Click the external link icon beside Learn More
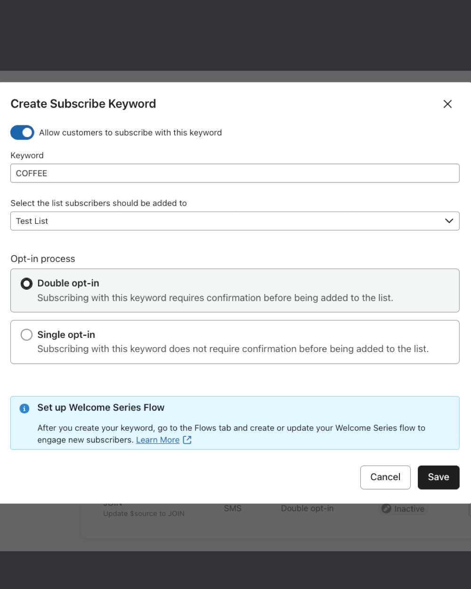The height and width of the screenshot is (589, 471). pyautogui.click(x=187, y=440)
